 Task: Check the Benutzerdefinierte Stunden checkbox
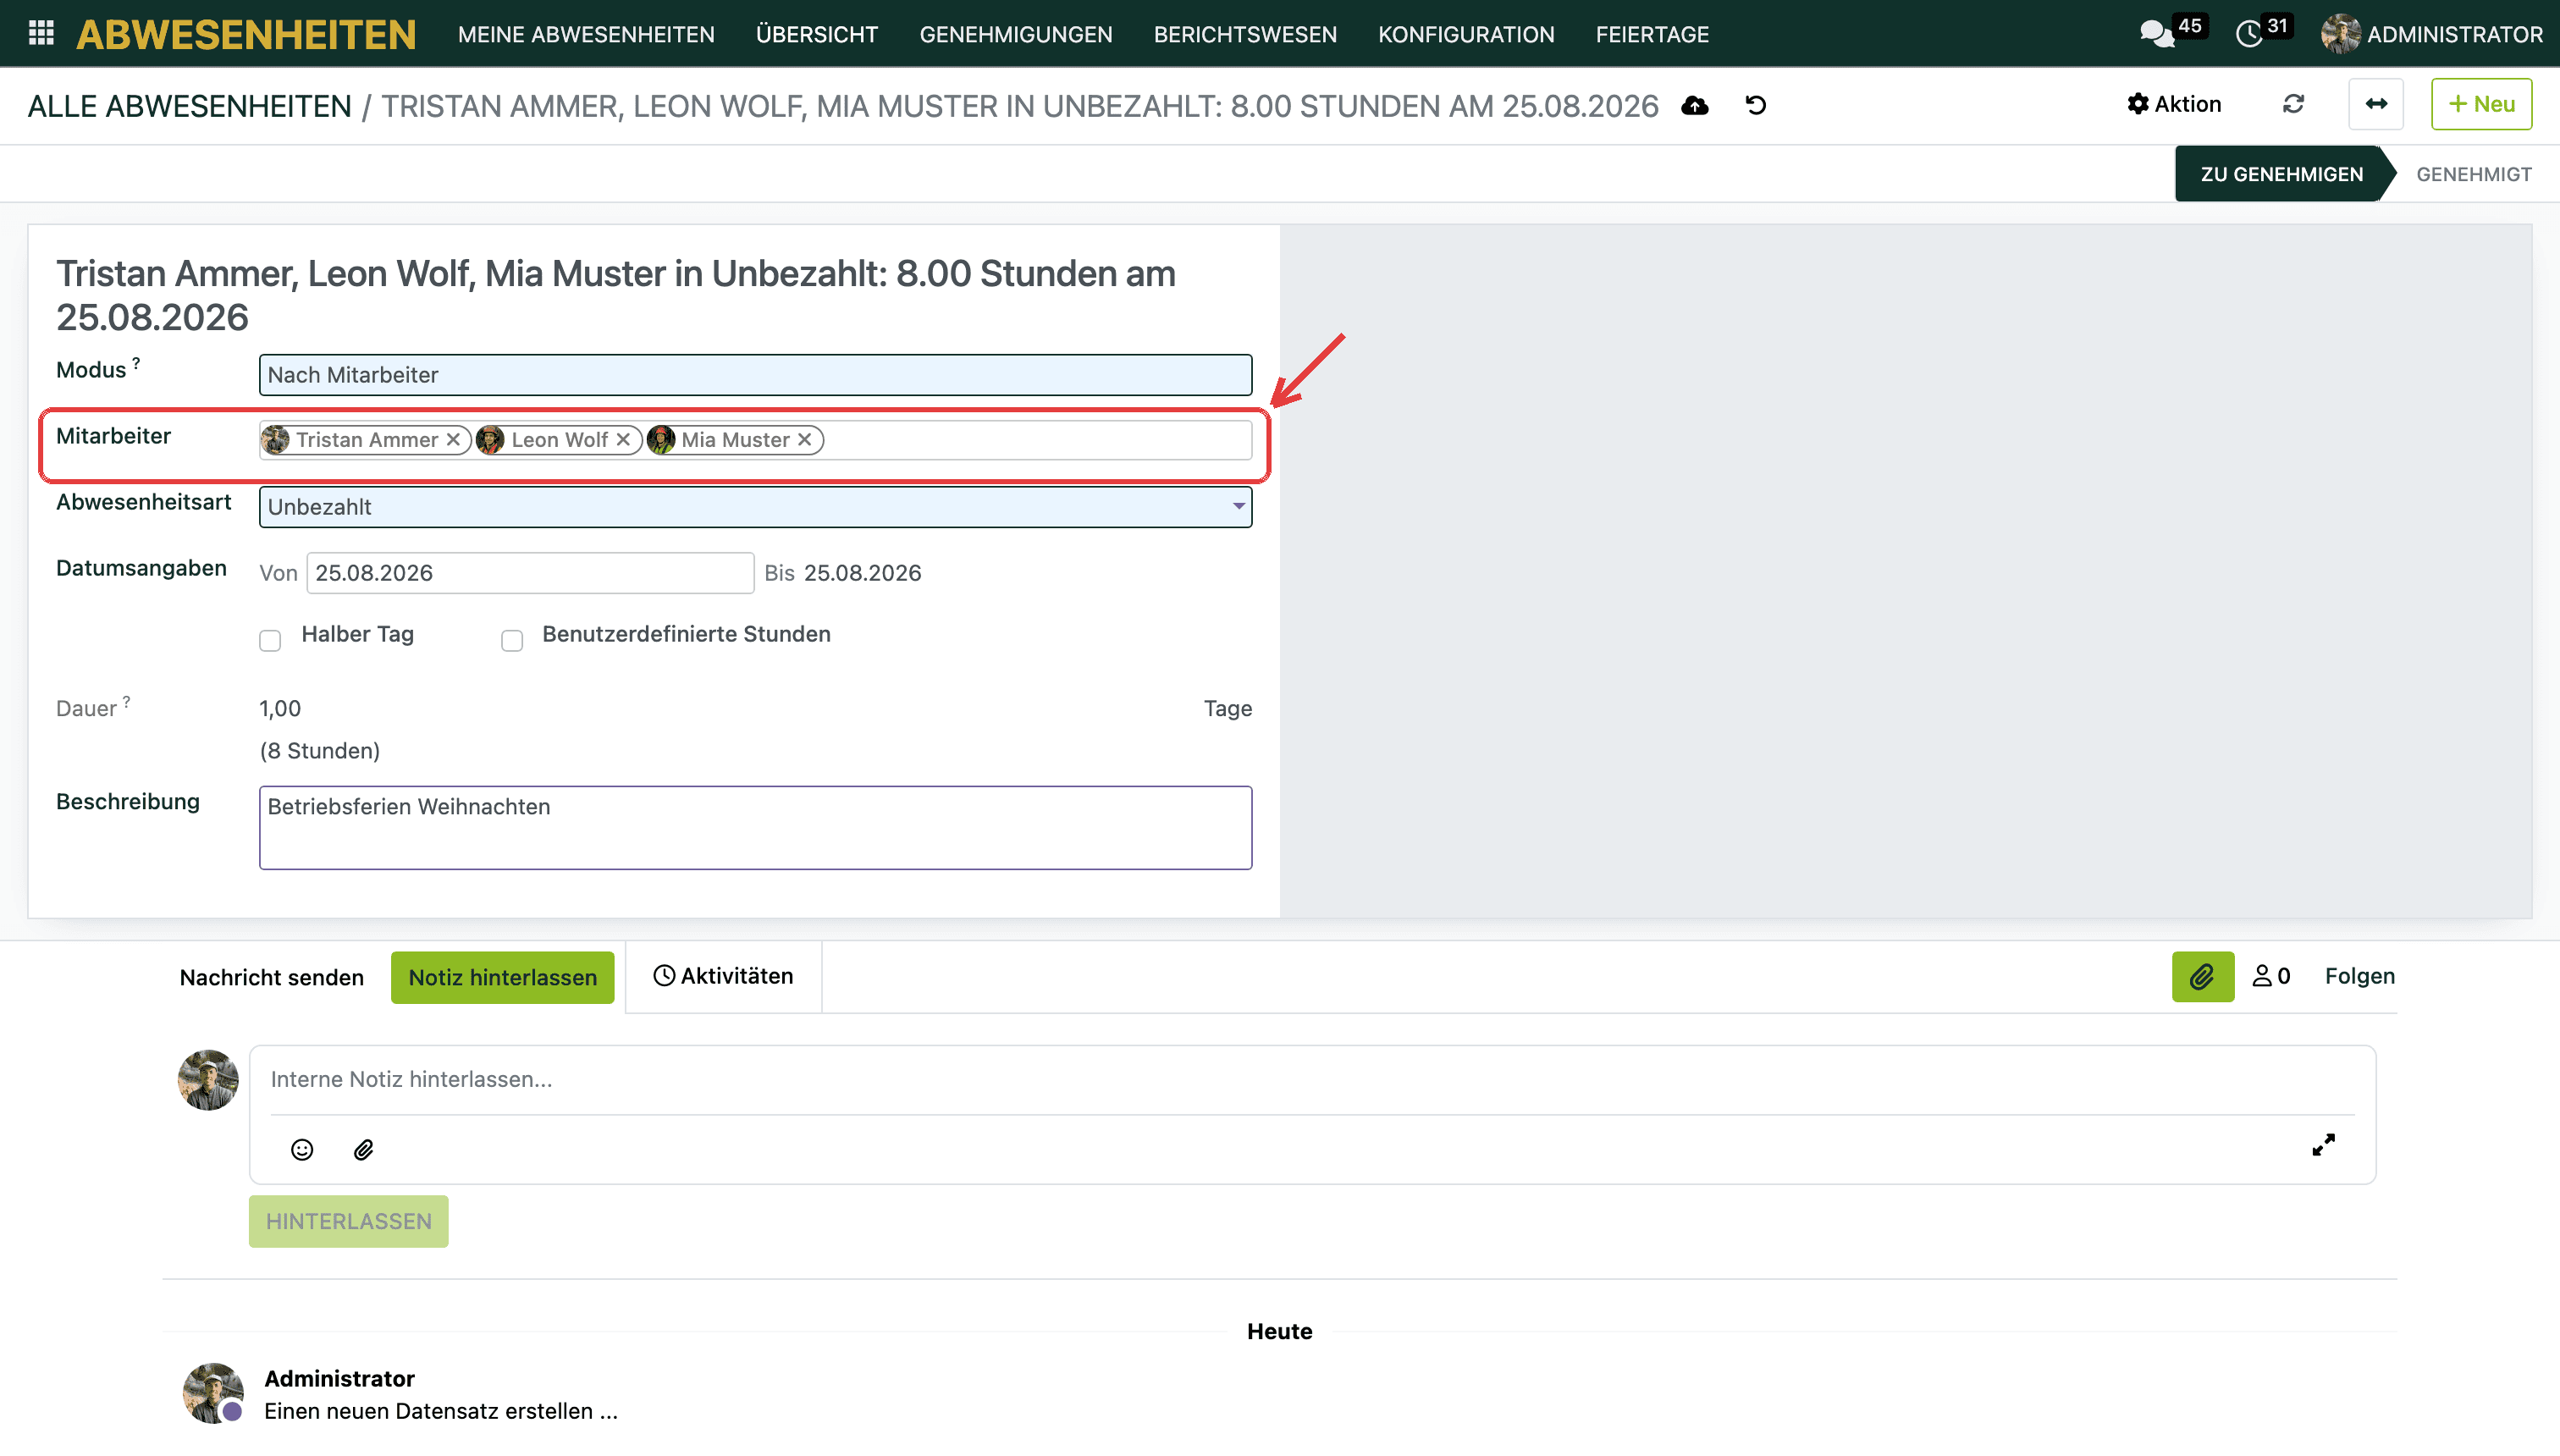tap(512, 640)
